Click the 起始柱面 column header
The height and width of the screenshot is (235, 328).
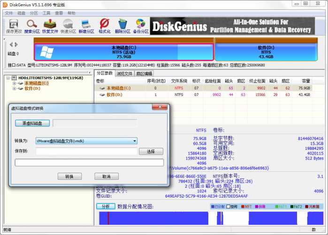(x=213, y=81)
